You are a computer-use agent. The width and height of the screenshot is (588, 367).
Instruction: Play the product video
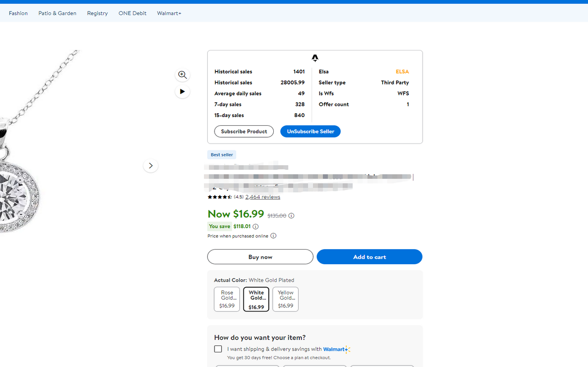pos(182,91)
